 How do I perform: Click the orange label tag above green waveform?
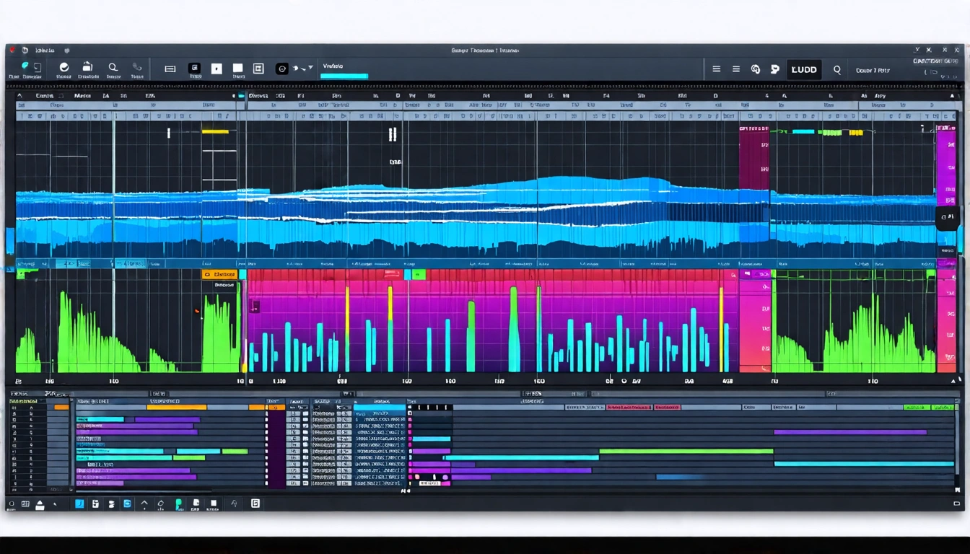coord(220,274)
